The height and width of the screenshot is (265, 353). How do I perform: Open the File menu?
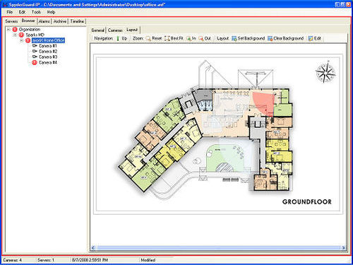click(x=10, y=12)
